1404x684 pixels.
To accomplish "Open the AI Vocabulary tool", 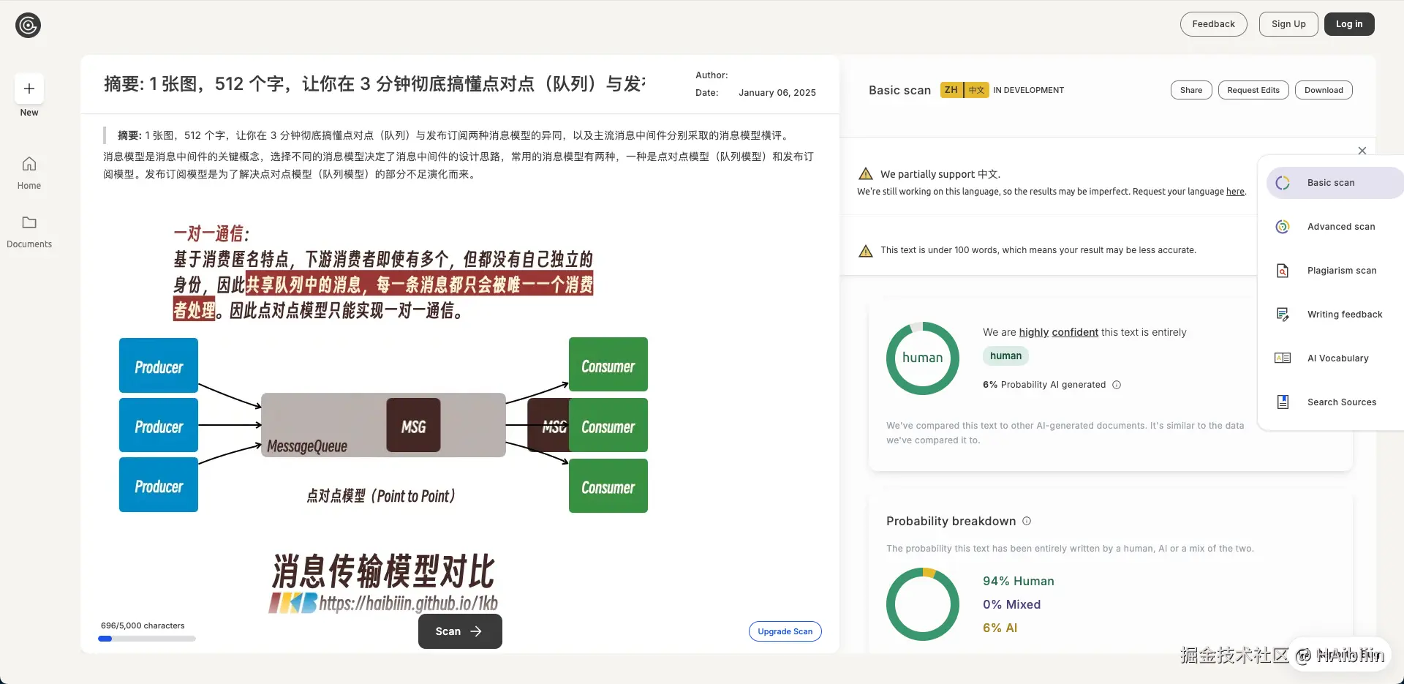I will coord(1338,358).
